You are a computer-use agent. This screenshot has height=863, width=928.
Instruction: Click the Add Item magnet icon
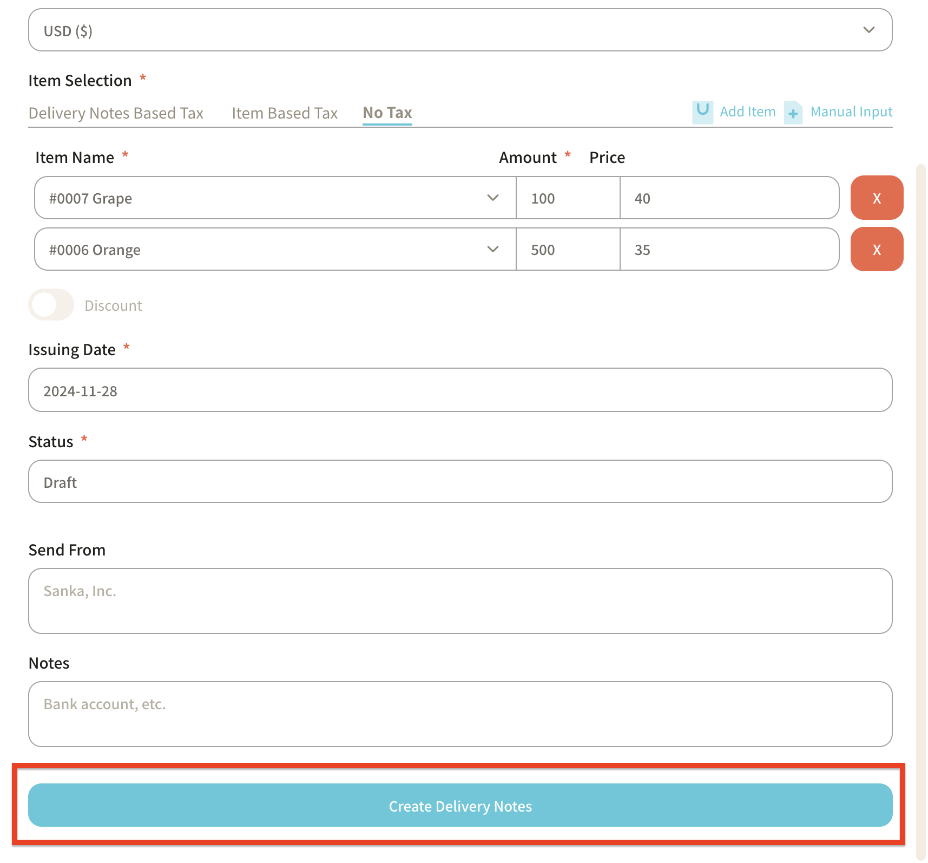[x=702, y=112]
